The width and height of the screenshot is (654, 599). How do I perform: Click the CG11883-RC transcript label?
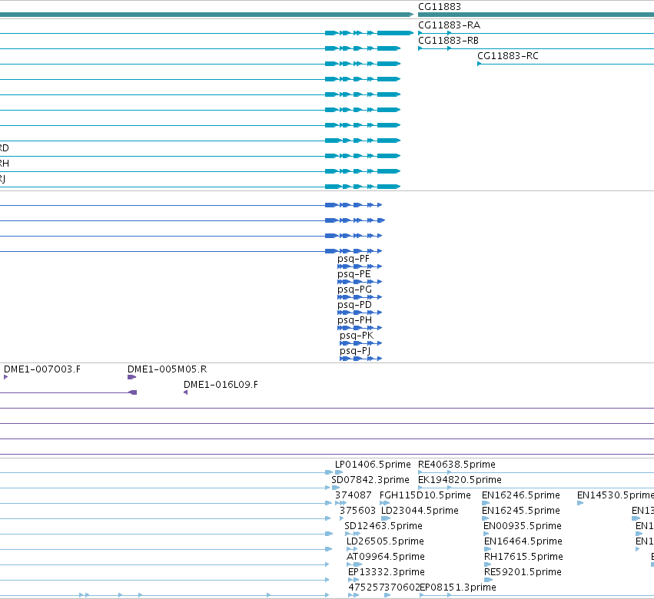click(508, 56)
